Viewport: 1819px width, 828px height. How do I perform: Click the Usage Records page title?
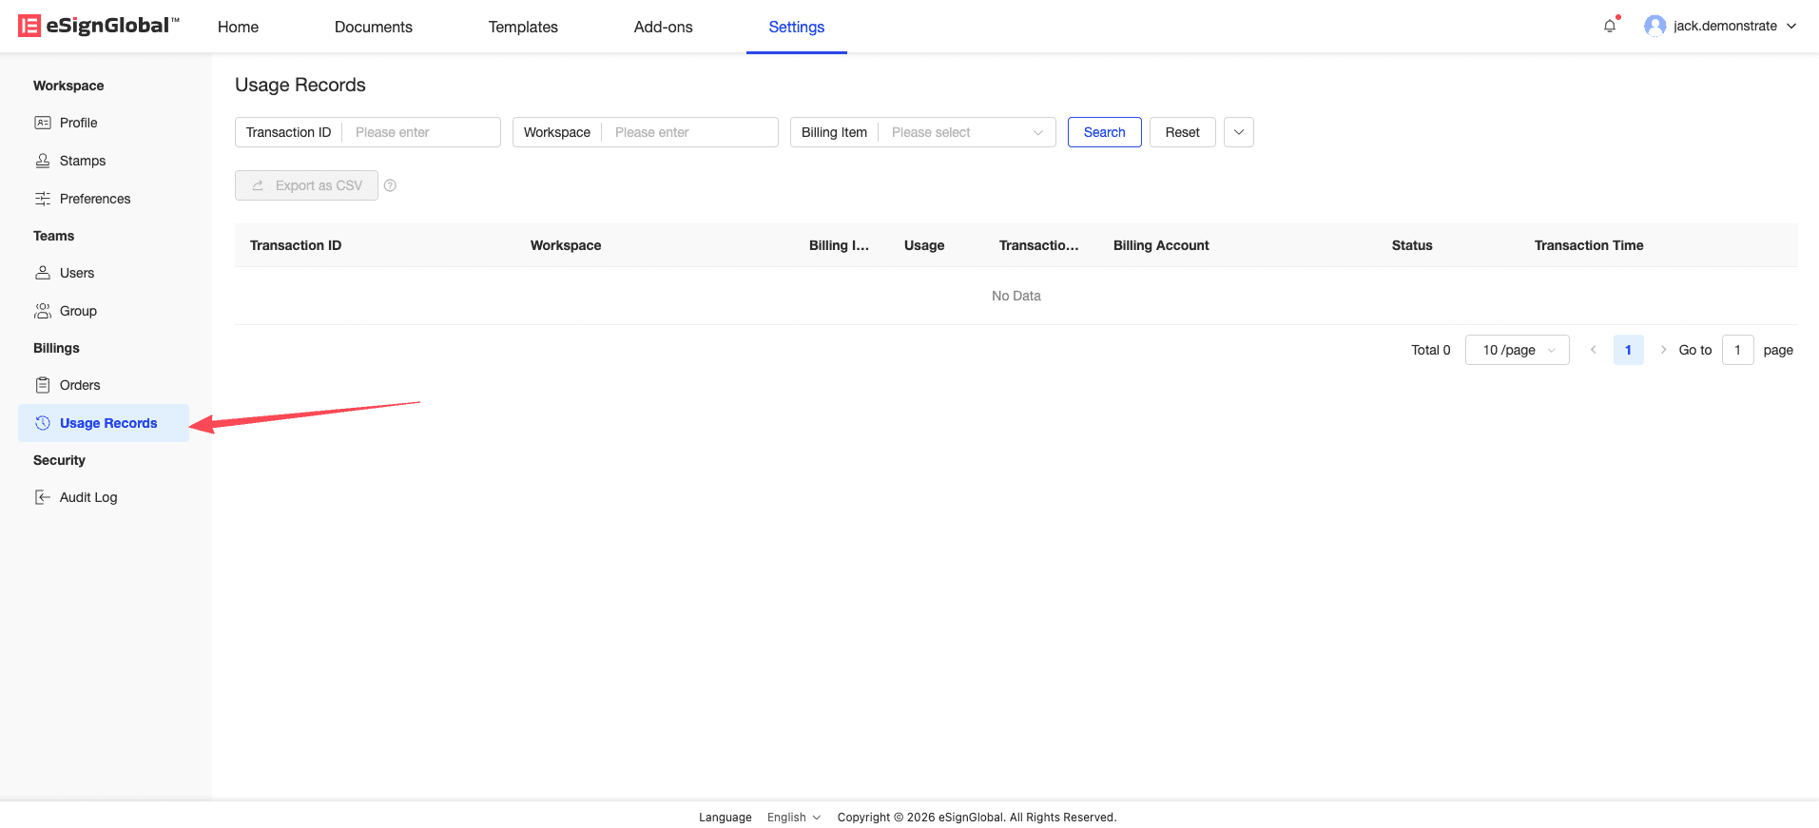pos(300,85)
